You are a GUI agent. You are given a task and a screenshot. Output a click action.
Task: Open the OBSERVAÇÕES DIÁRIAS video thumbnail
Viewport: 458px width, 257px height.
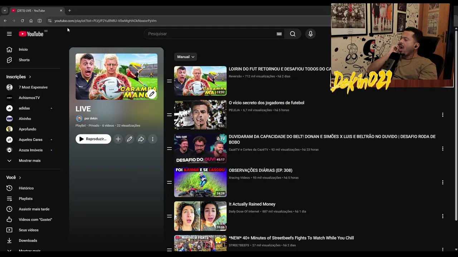[x=200, y=182]
